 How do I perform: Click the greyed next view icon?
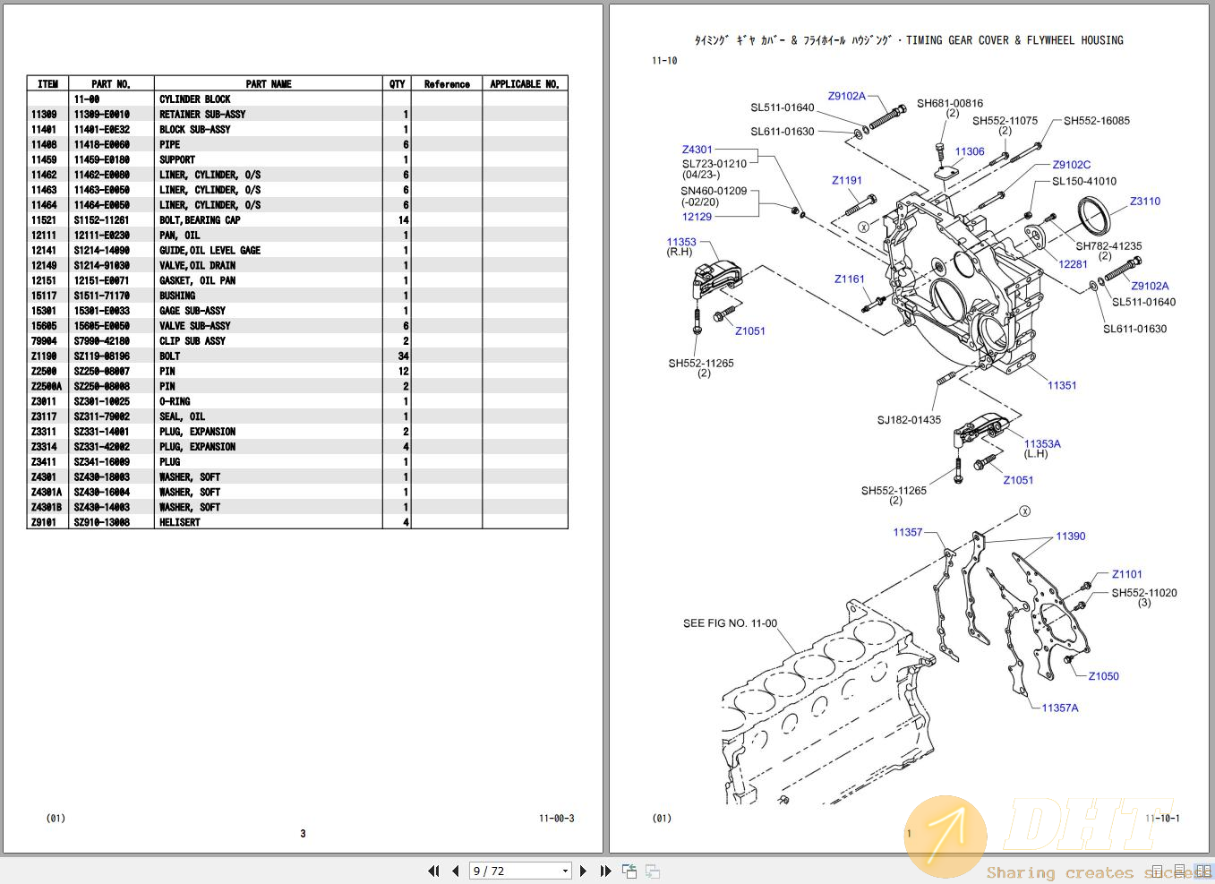coord(653,871)
